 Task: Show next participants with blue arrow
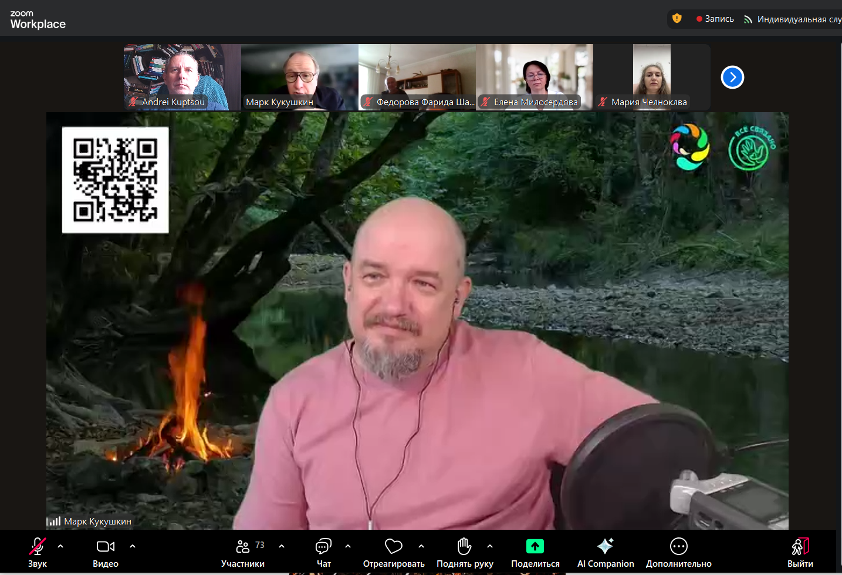(732, 78)
